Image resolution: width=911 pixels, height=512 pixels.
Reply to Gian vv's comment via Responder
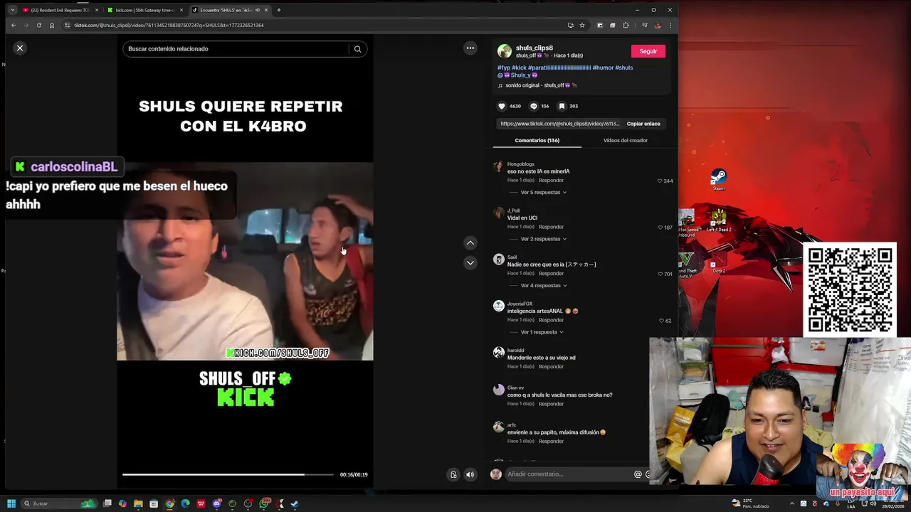pos(551,404)
